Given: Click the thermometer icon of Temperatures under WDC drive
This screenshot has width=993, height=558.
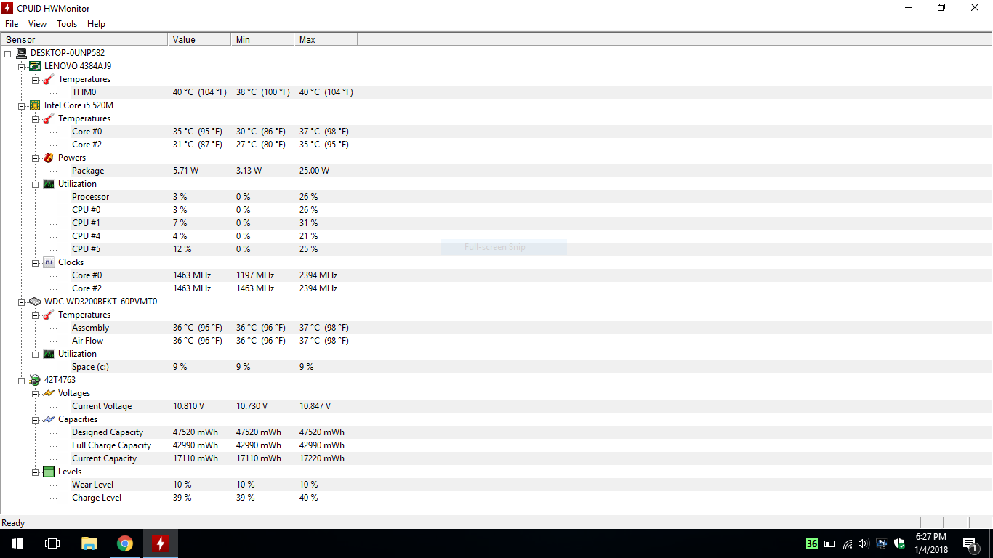Looking at the screenshot, I should (x=49, y=315).
